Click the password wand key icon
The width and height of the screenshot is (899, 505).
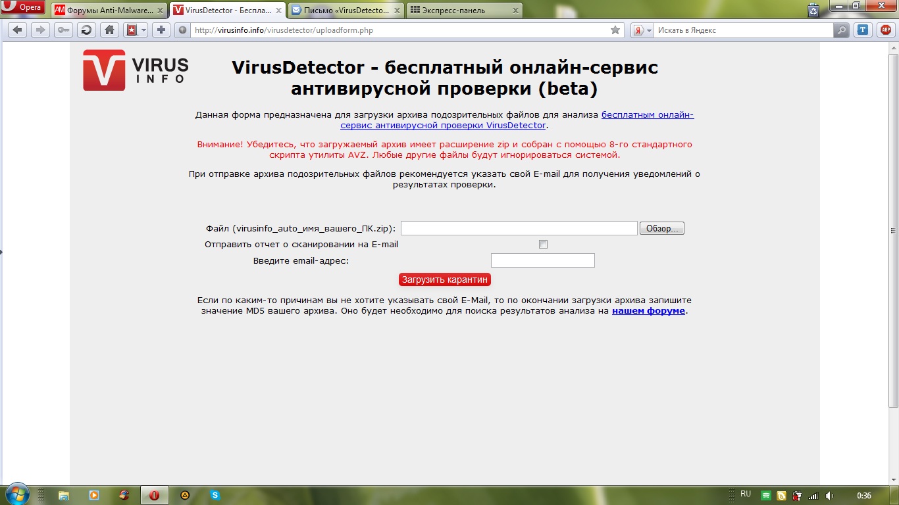coord(63,30)
